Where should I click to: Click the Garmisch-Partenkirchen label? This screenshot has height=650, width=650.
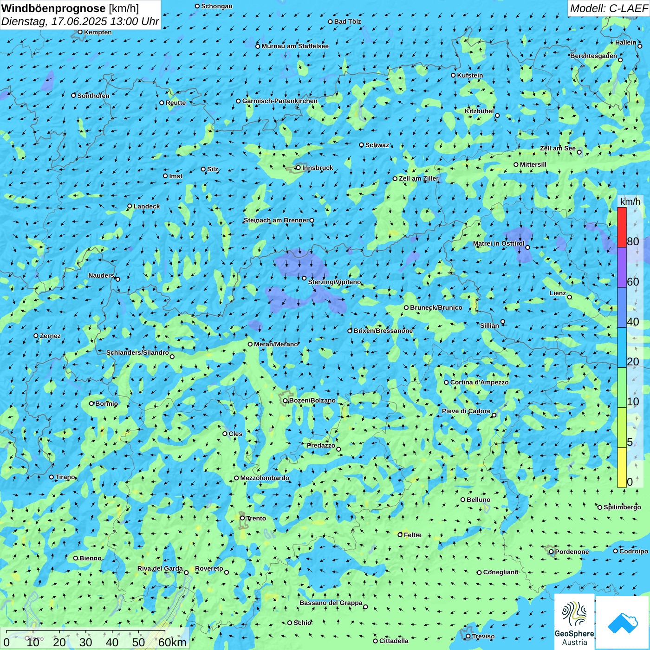(x=280, y=101)
